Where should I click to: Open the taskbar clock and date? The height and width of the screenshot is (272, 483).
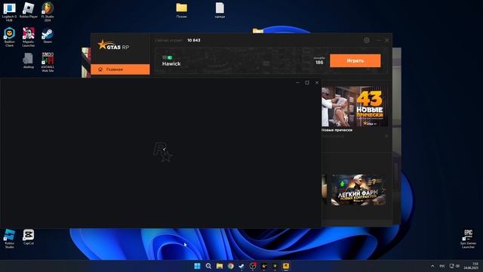coord(471,266)
